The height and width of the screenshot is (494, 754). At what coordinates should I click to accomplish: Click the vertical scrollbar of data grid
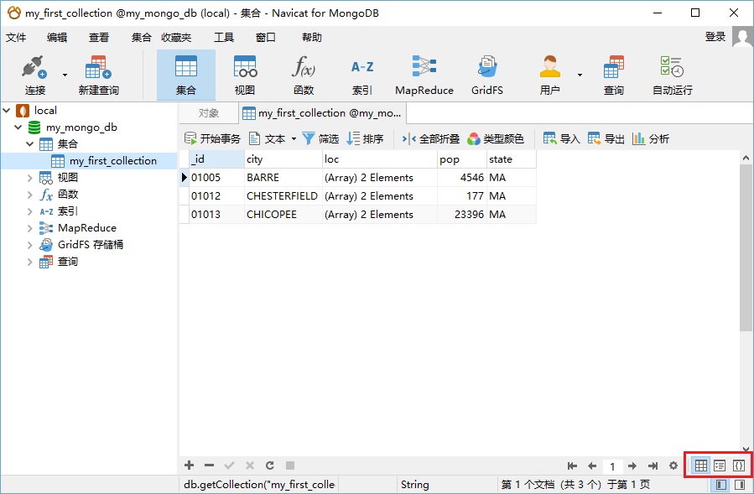pyautogui.click(x=746, y=247)
